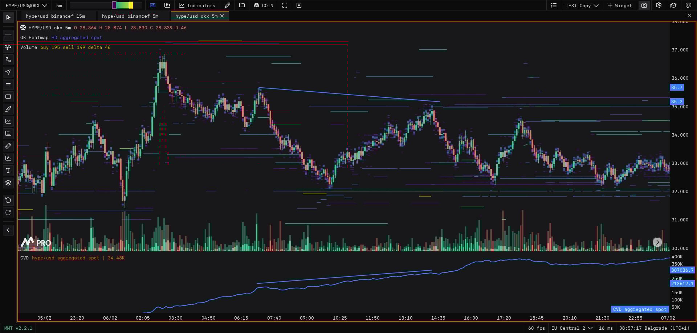
Task: Open the tutorials graduation cap icon
Action: 673,5
